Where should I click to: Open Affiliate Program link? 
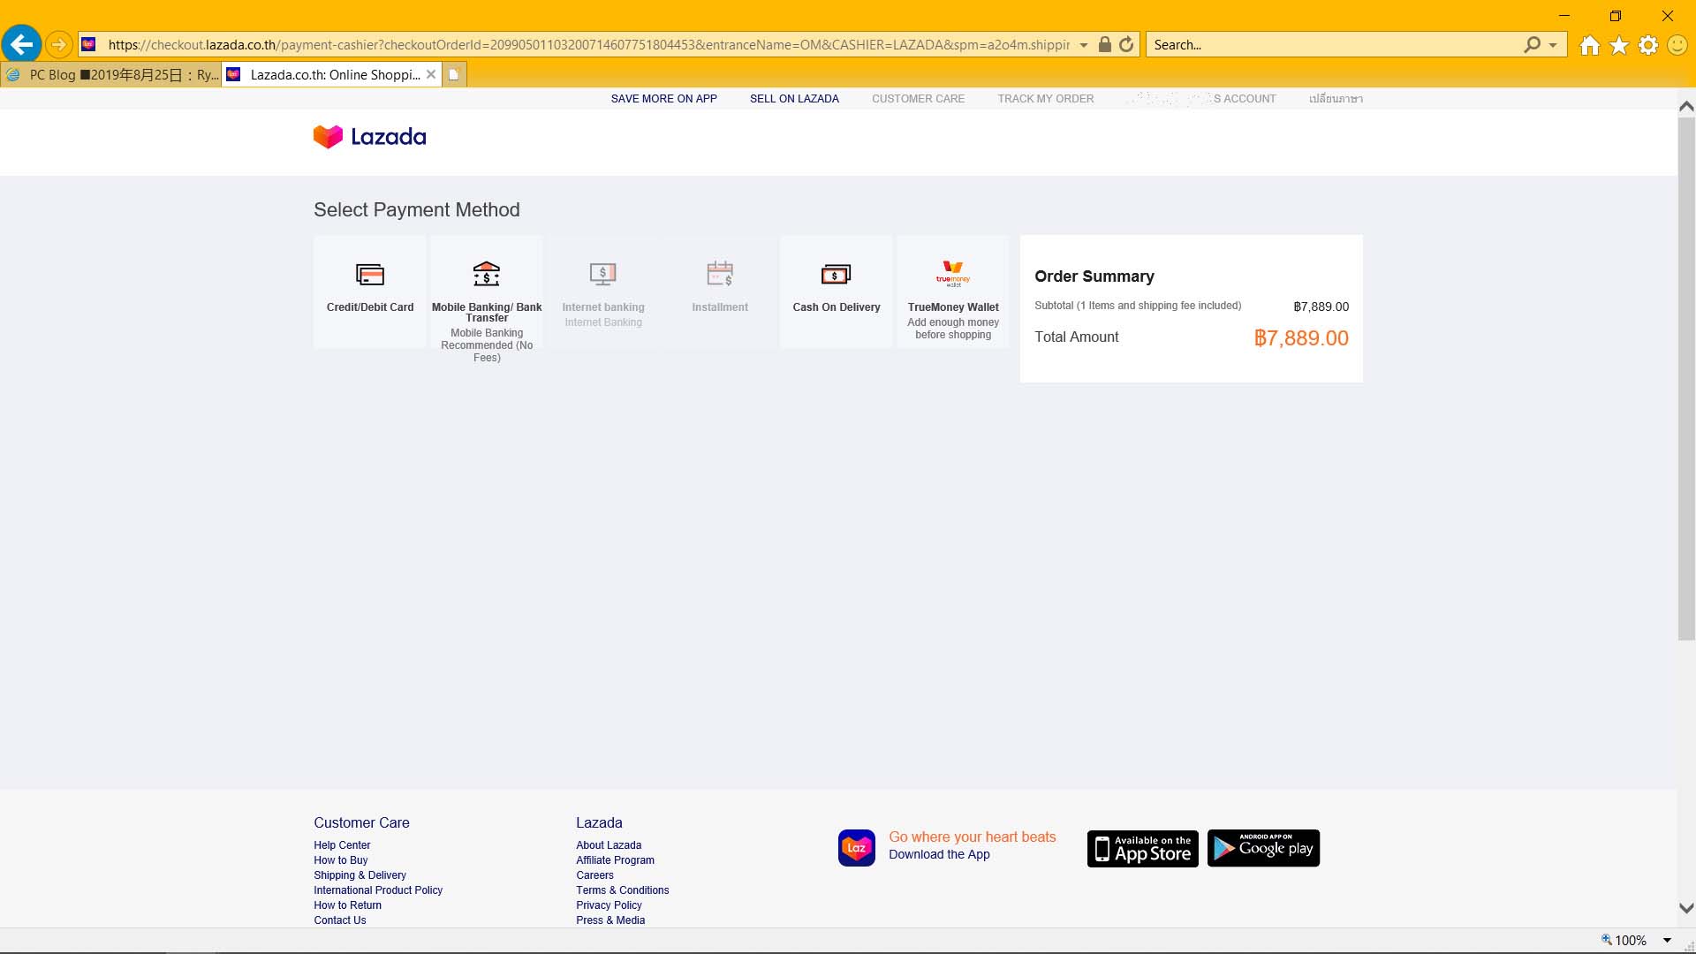(615, 860)
